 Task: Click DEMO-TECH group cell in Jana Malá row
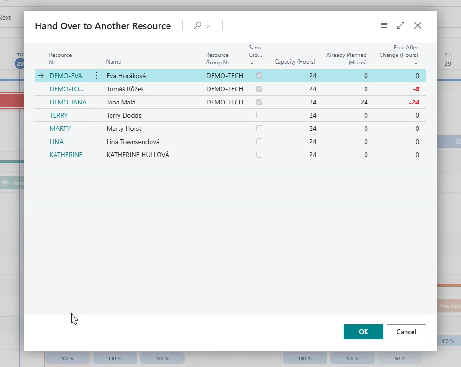225,103
